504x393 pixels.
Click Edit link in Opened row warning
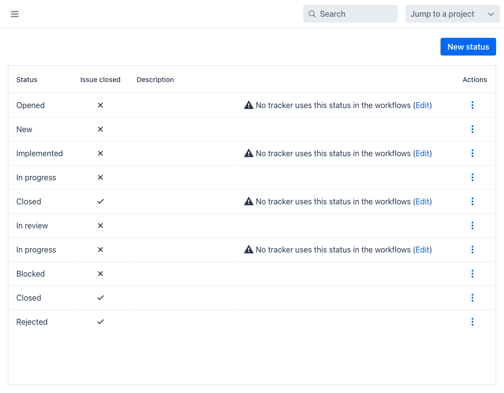click(422, 105)
